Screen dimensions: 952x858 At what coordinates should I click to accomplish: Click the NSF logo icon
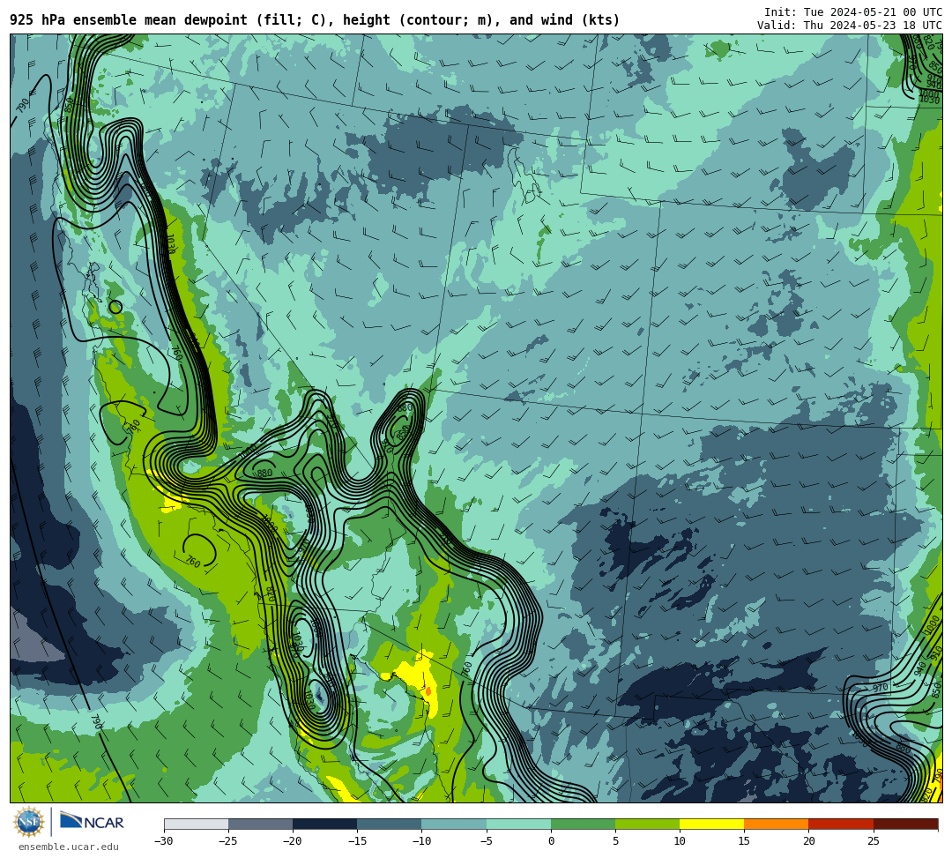[x=29, y=822]
